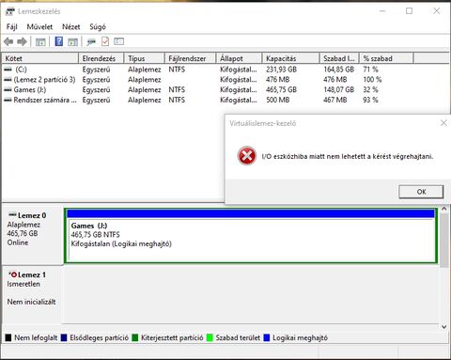
Task: Sort by the % szabad column header
Action: [386, 58]
